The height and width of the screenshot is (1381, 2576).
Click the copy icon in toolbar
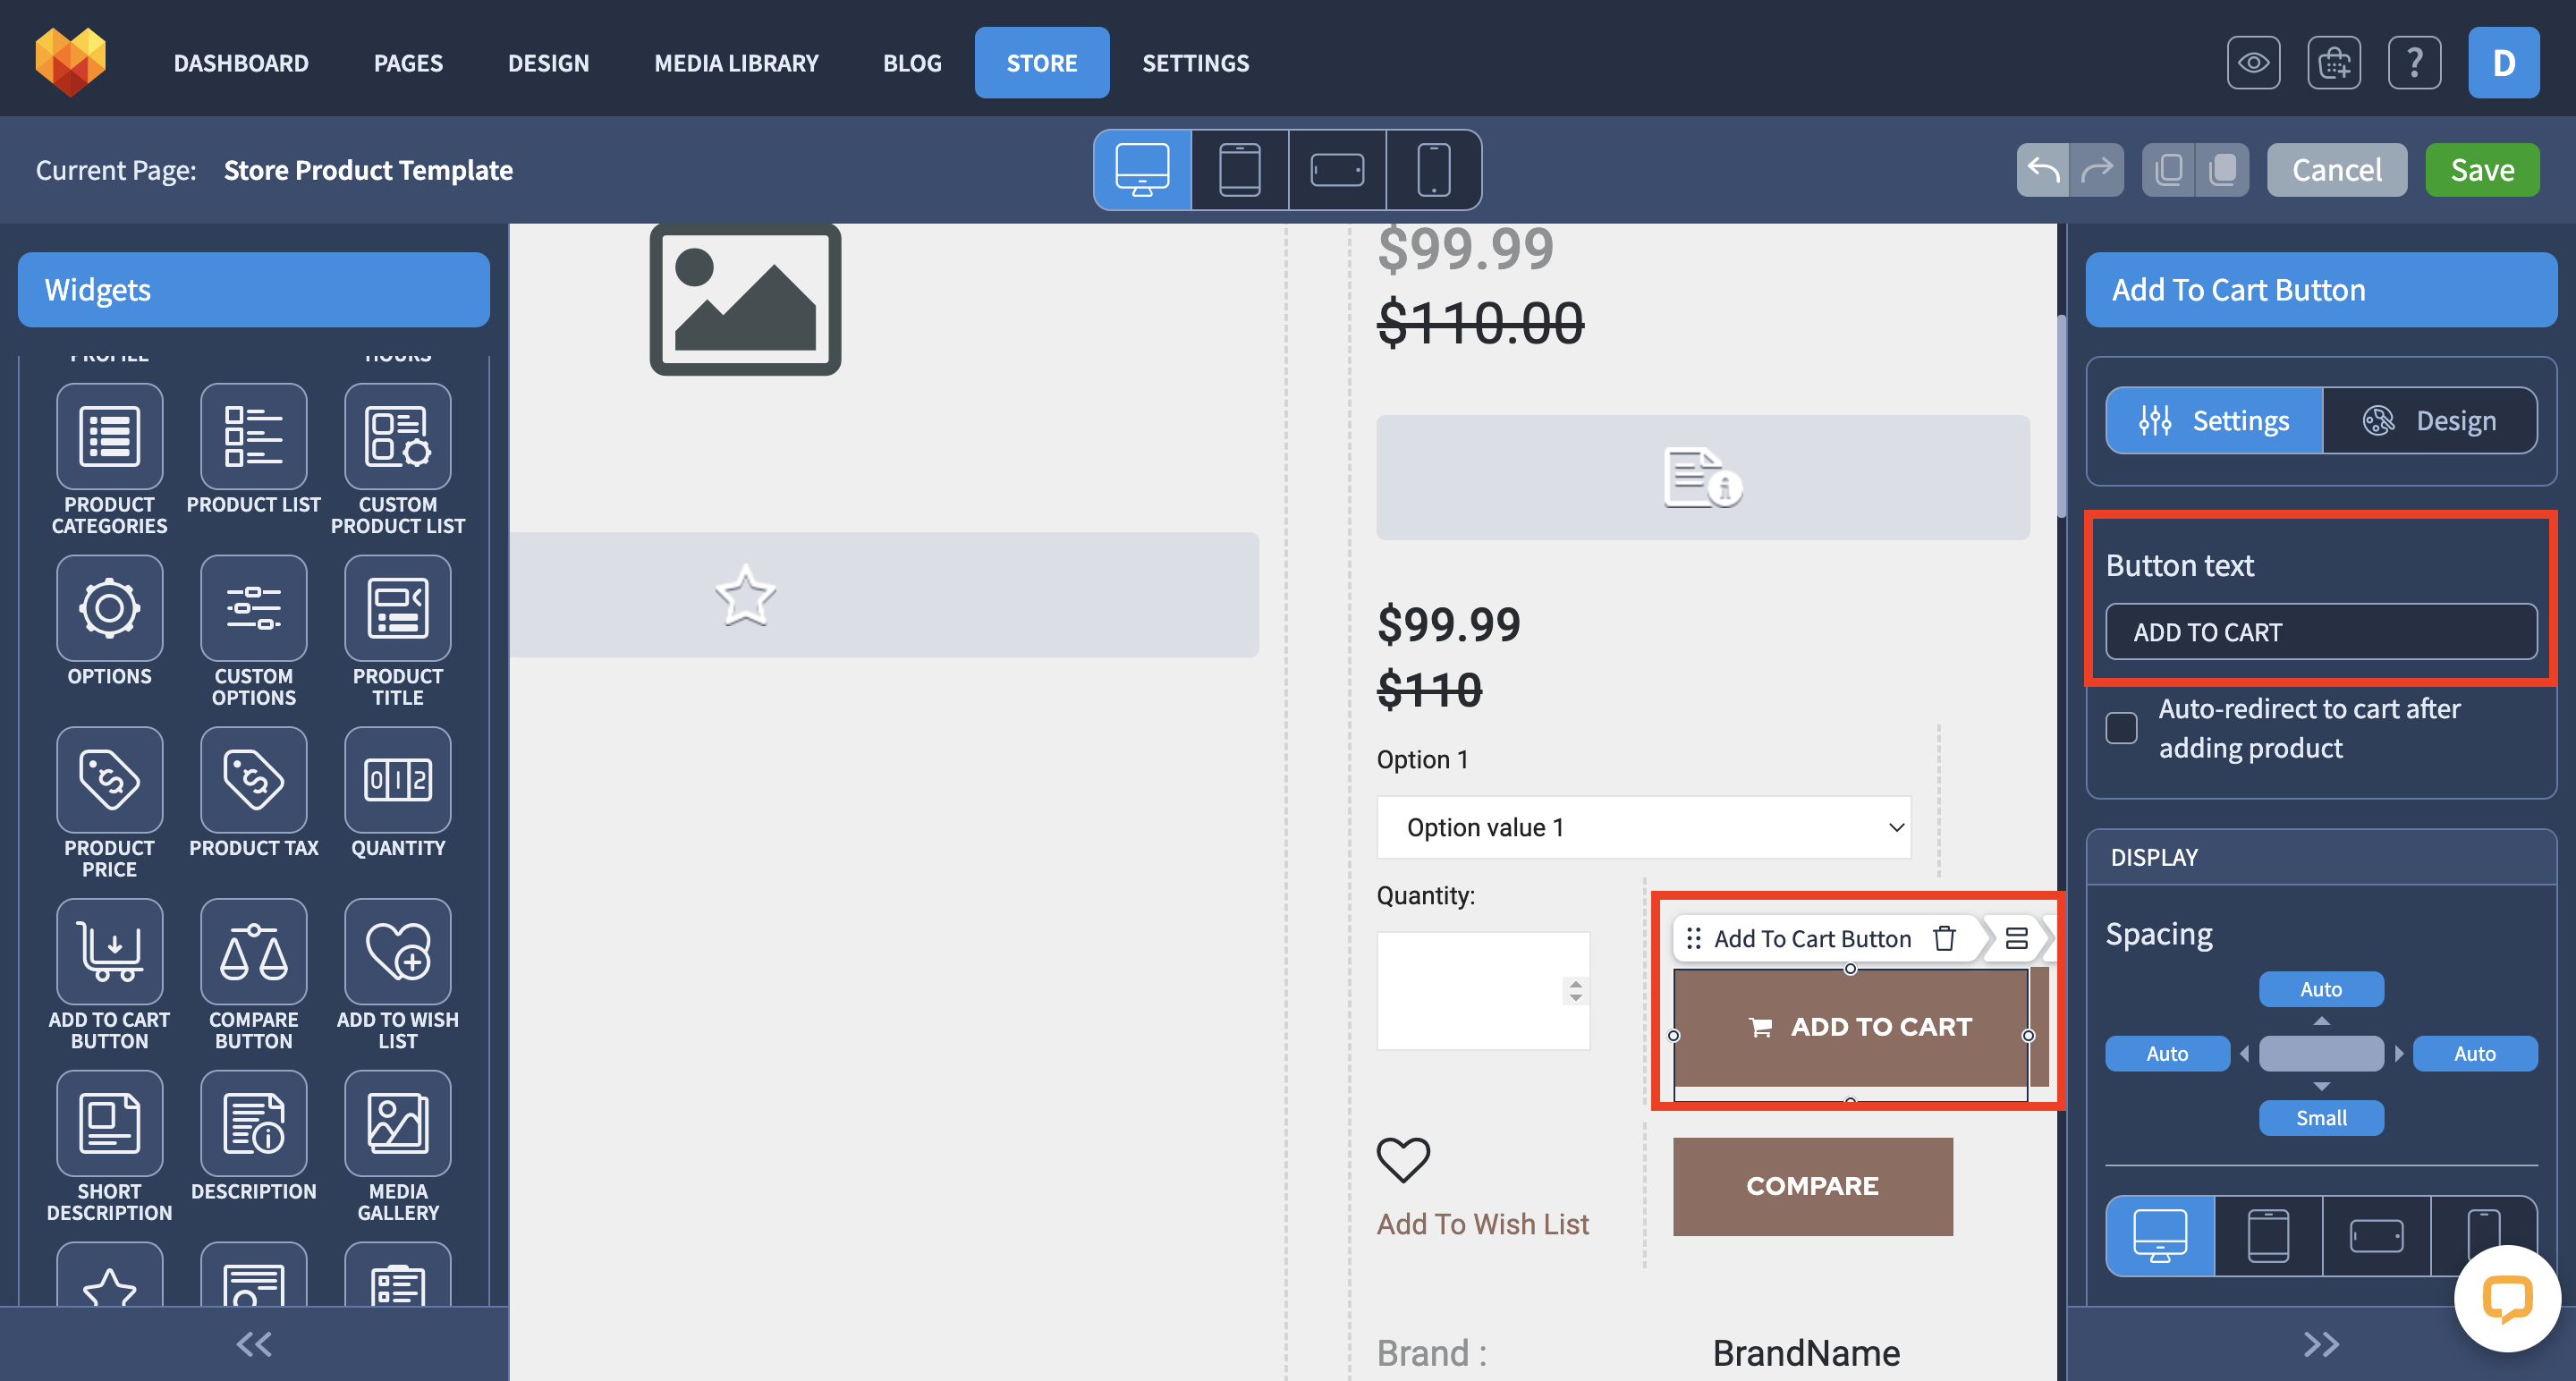(x=2168, y=170)
